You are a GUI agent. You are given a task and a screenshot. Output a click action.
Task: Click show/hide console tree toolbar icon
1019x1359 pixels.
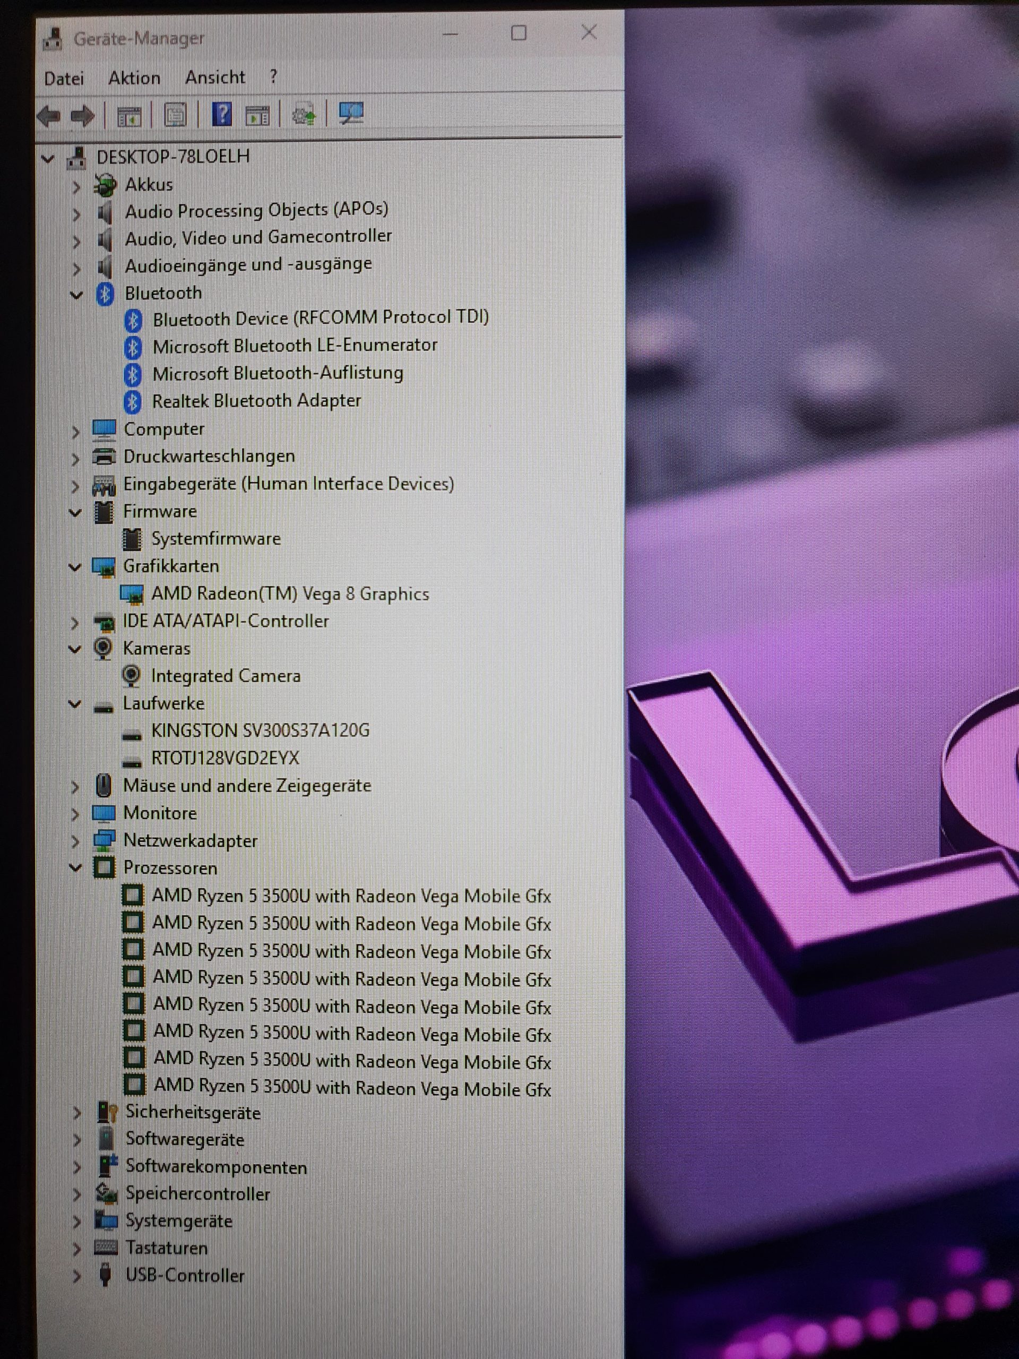pos(129,116)
